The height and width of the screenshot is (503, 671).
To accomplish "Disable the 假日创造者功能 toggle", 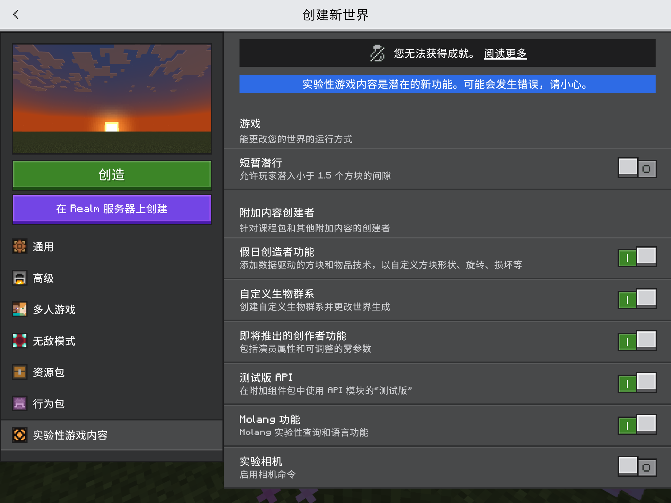I will click(637, 257).
